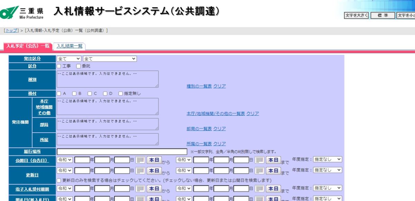Open the calendar icon for 公開日 end date
The height and width of the screenshot is (201, 415).
pyautogui.click(x=259, y=160)
